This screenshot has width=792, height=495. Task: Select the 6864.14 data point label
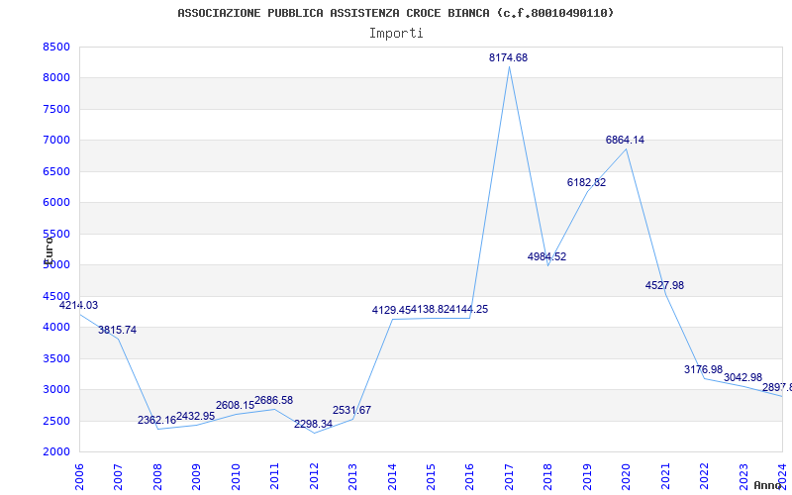pyautogui.click(x=626, y=140)
